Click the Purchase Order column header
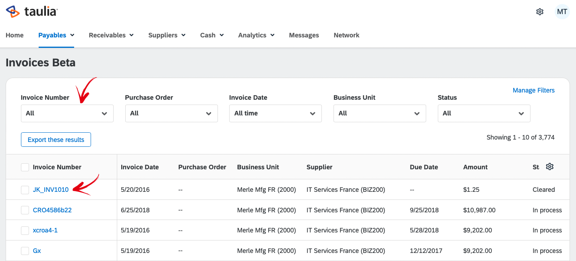The image size is (576, 261). click(202, 167)
